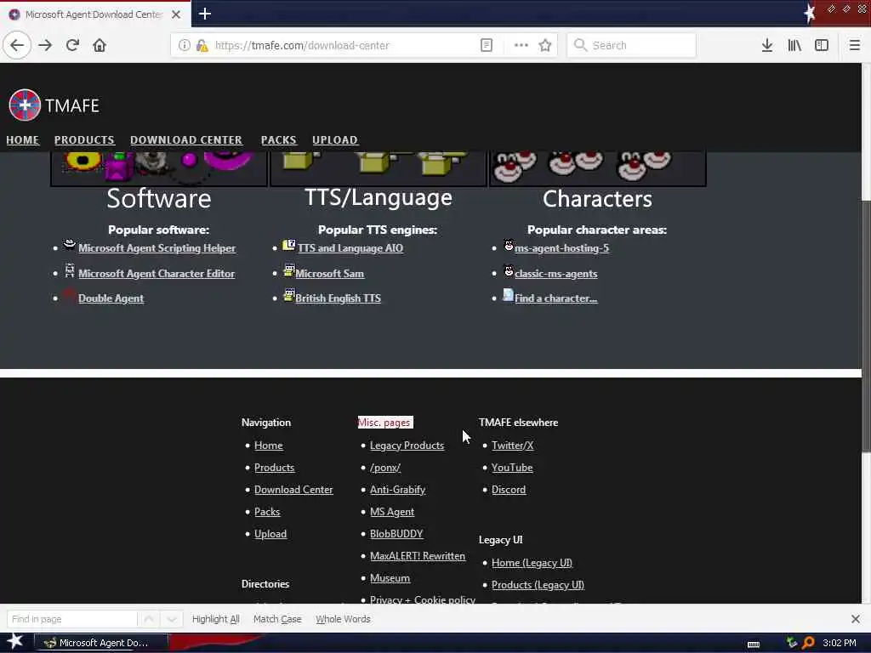Click document icon beside Find a character
Viewport: 871px width, 653px height.
point(508,295)
